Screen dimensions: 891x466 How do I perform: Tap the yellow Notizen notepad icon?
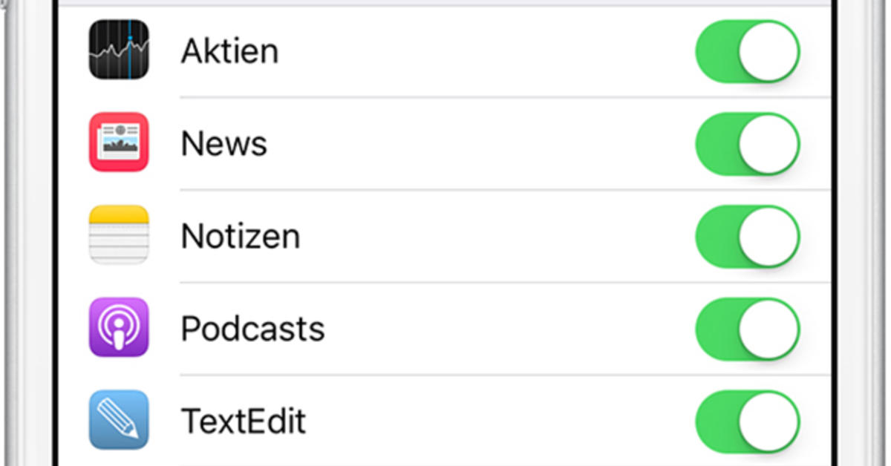(119, 235)
